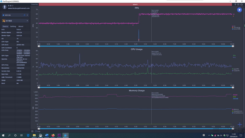Start recording with the blue play button
The width and height of the screenshot is (245, 138).
tap(239, 10)
